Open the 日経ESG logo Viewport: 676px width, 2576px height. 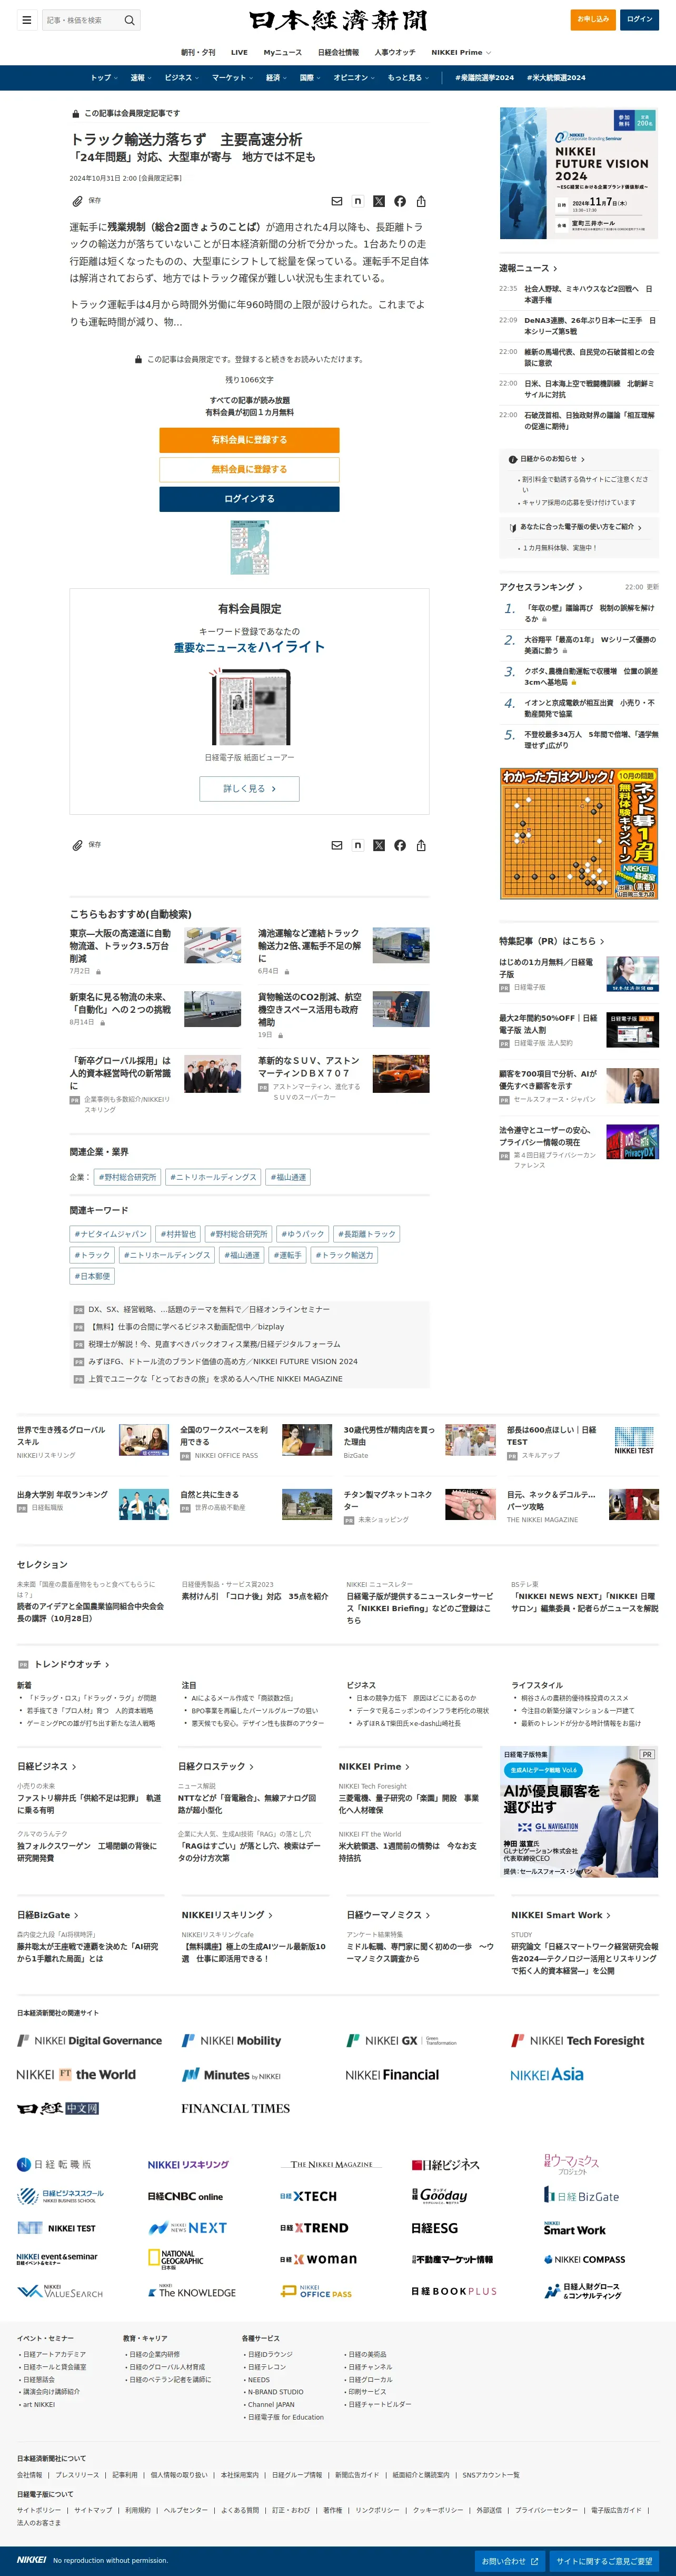435,2228
